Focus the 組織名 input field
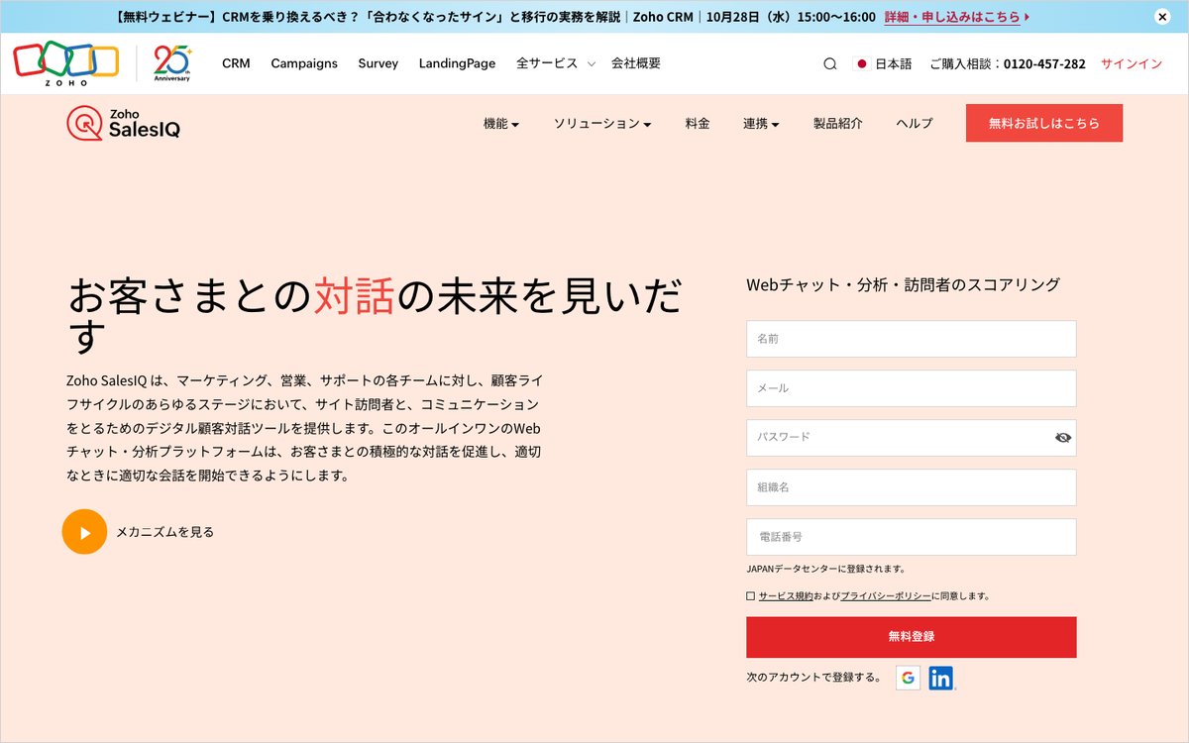 coord(912,487)
